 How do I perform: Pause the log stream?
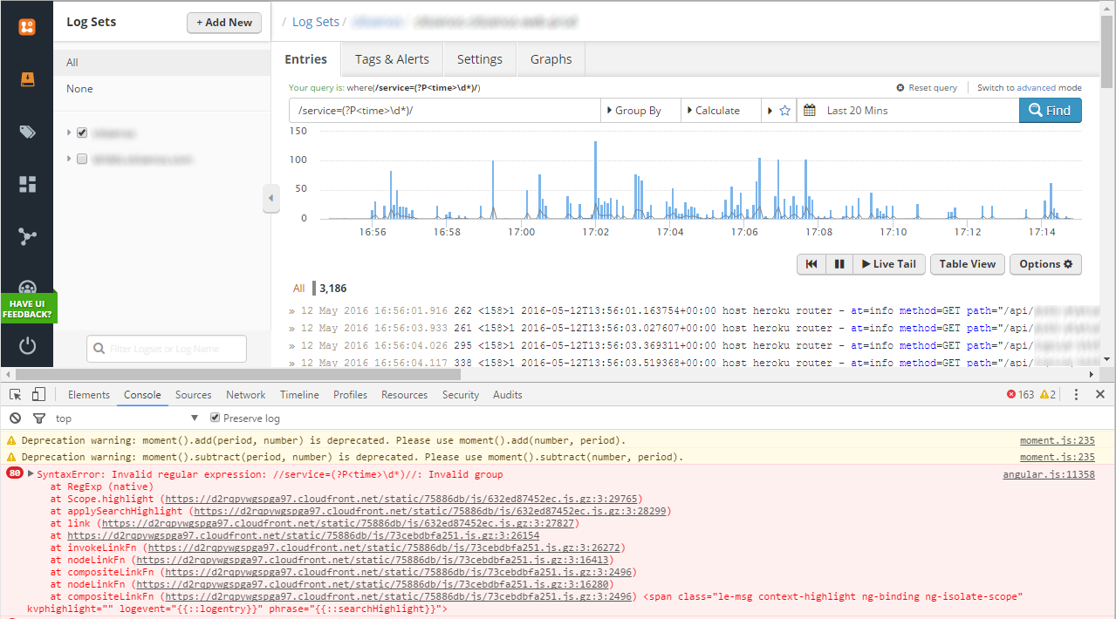click(x=839, y=264)
